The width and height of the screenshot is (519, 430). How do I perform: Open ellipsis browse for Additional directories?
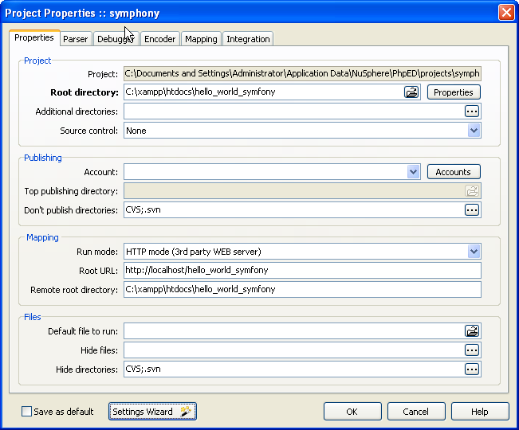point(472,111)
